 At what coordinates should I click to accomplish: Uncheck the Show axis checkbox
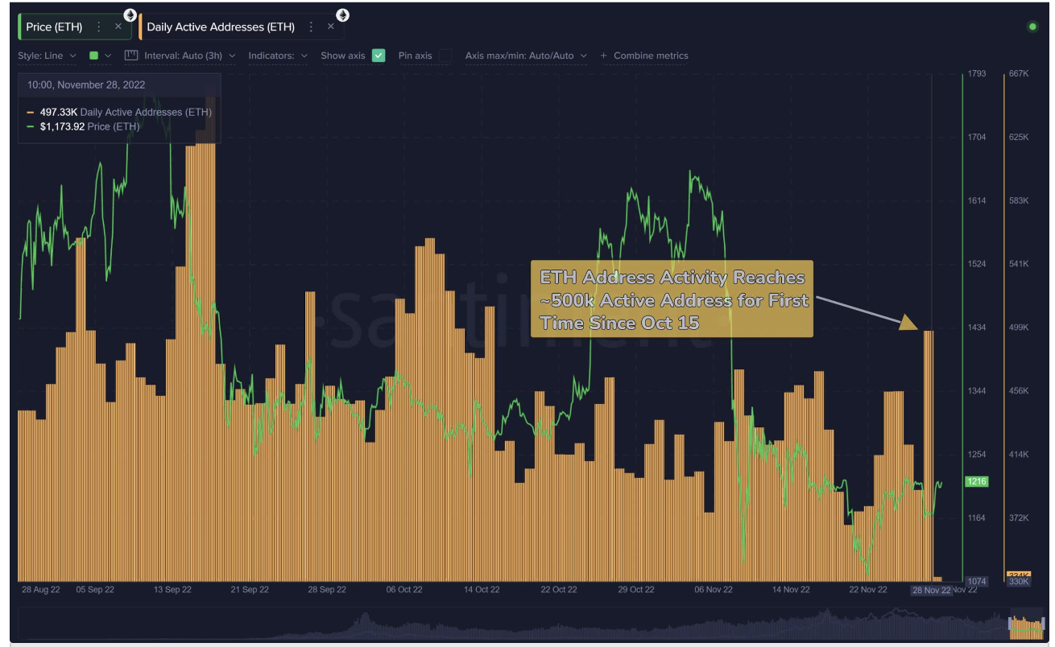379,56
